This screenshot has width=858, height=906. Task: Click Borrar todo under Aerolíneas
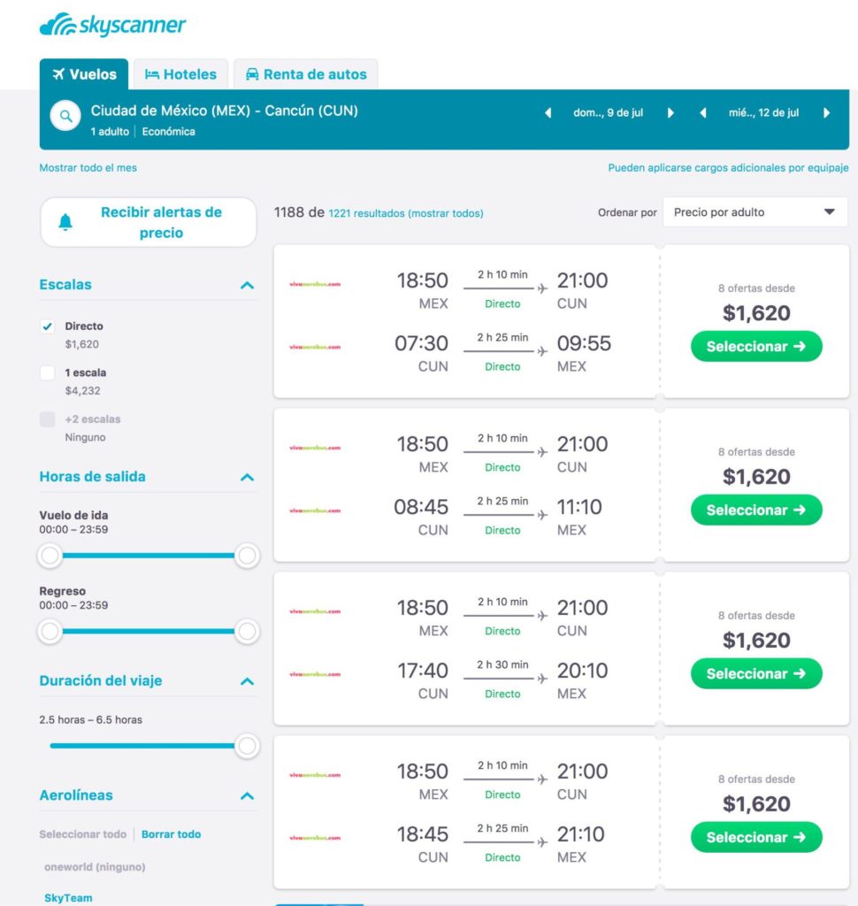click(171, 834)
